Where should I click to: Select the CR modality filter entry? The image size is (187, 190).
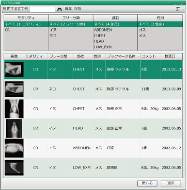tap(26, 30)
